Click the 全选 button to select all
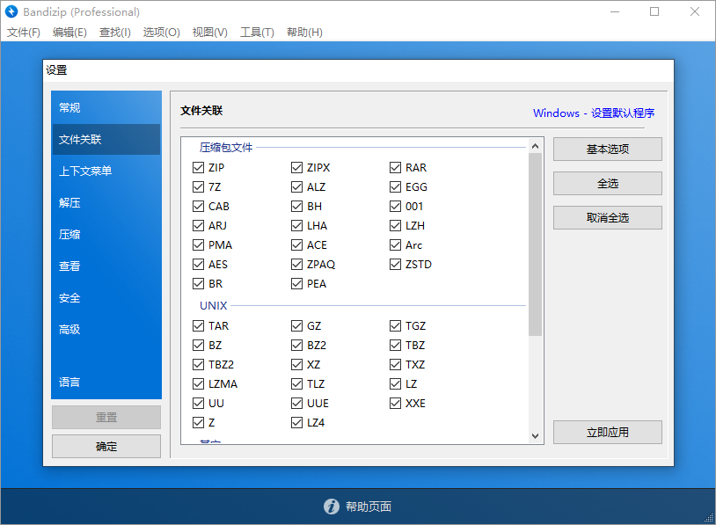Screen dimensions: 716x525 coord(607,183)
